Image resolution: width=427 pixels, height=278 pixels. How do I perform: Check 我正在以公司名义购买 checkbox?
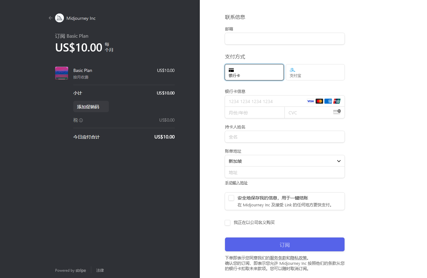pos(228,223)
